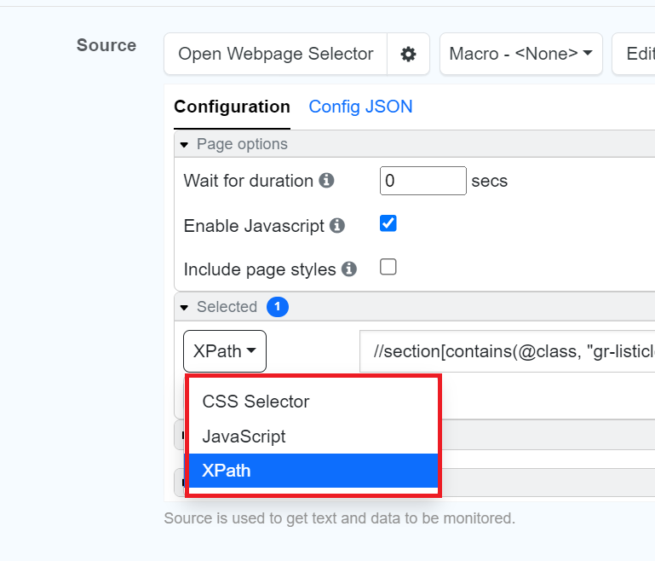Screen dimensions: 655x561
Task: Click the XPath expression text field
Action: pyautogui.click(x=508, y=351)
